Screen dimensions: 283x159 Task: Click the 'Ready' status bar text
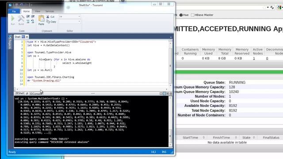12,152
